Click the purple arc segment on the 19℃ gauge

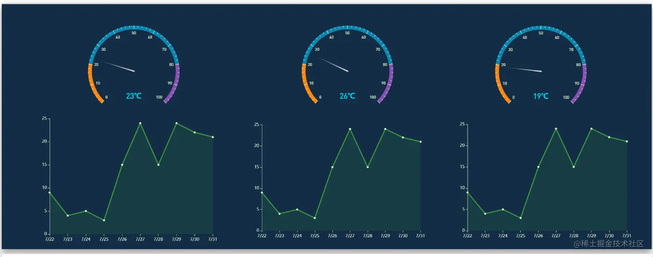584,84
